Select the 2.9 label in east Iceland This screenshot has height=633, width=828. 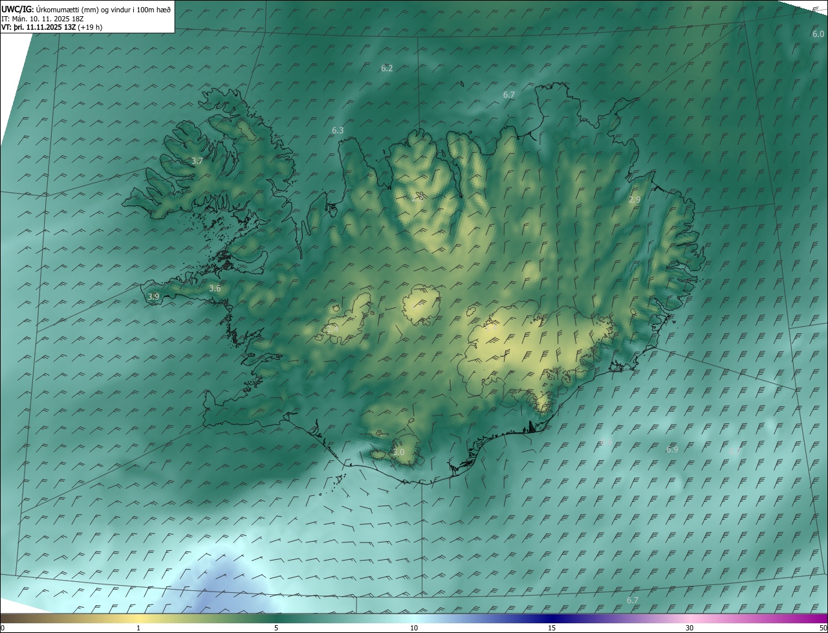click(x=635, y=200)
